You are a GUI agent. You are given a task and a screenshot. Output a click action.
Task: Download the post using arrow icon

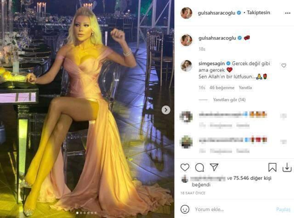coord(287,167)
